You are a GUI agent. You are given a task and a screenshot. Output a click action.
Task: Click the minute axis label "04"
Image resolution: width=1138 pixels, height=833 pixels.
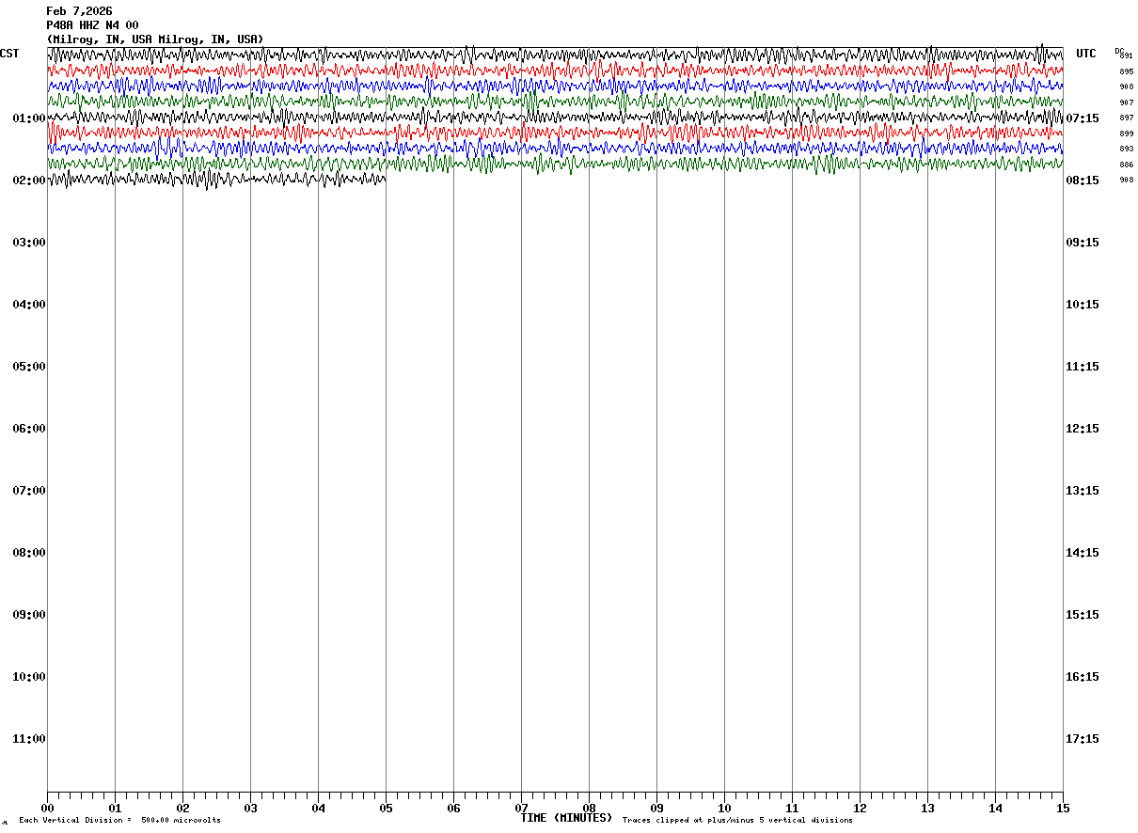(318, 808)
